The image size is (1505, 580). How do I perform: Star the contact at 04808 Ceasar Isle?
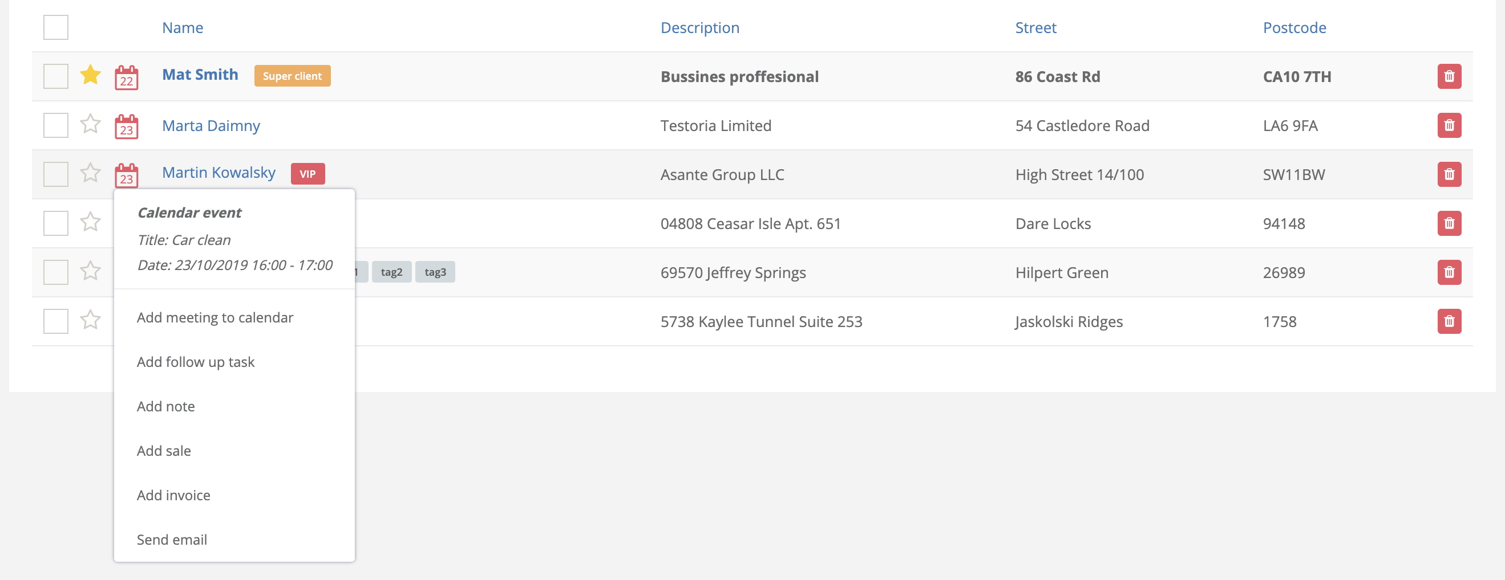(x=91, y=222)
